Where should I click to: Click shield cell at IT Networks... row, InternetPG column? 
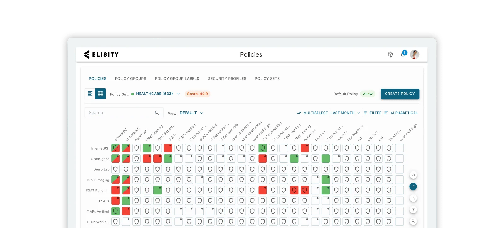coord(116,222)
